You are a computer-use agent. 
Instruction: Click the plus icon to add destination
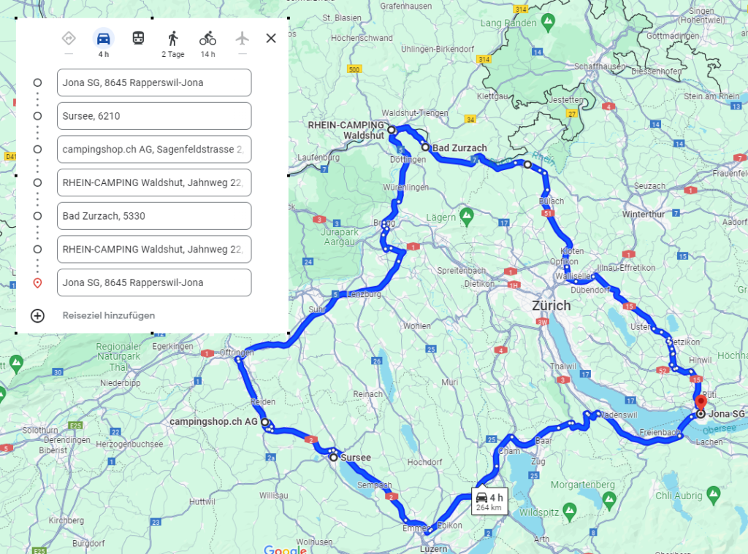pos(38,315)
